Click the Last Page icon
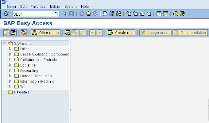The image size is (209, 123). click(149, 14)
